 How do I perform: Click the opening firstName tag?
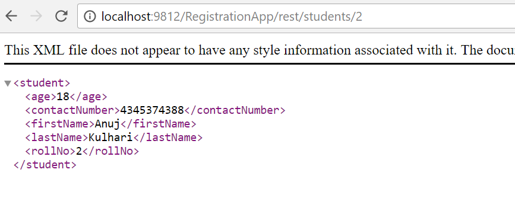pos(60,124)
